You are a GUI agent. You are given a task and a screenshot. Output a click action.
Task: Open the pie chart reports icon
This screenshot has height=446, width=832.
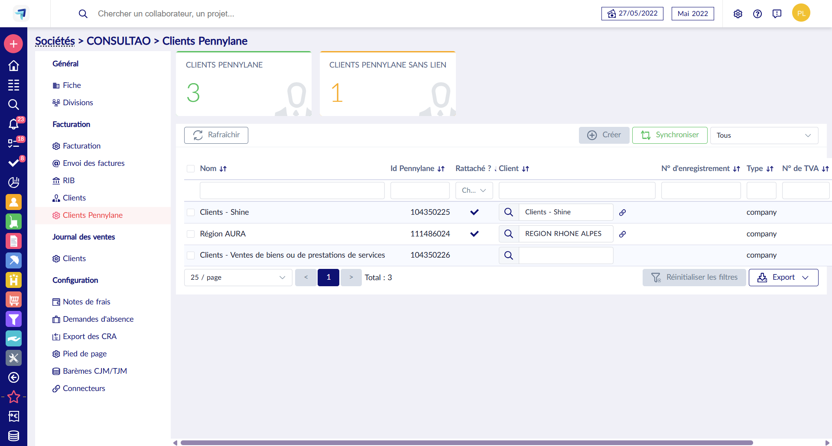[x=13, y=182]
